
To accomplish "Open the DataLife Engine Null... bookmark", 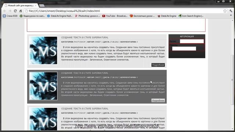I will [x=60, y=16].
